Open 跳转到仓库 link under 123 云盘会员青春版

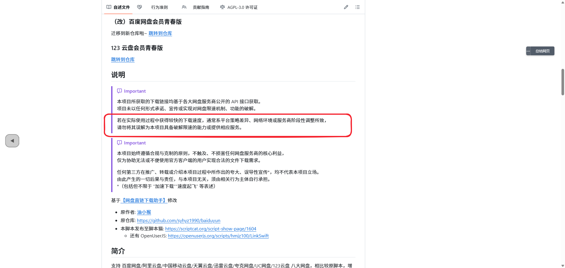click(123, 59)
